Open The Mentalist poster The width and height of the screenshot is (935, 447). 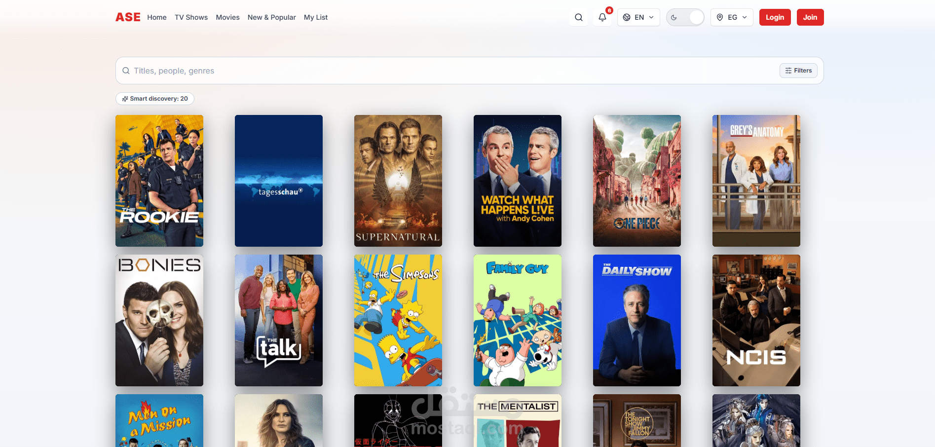coord(518,421)
